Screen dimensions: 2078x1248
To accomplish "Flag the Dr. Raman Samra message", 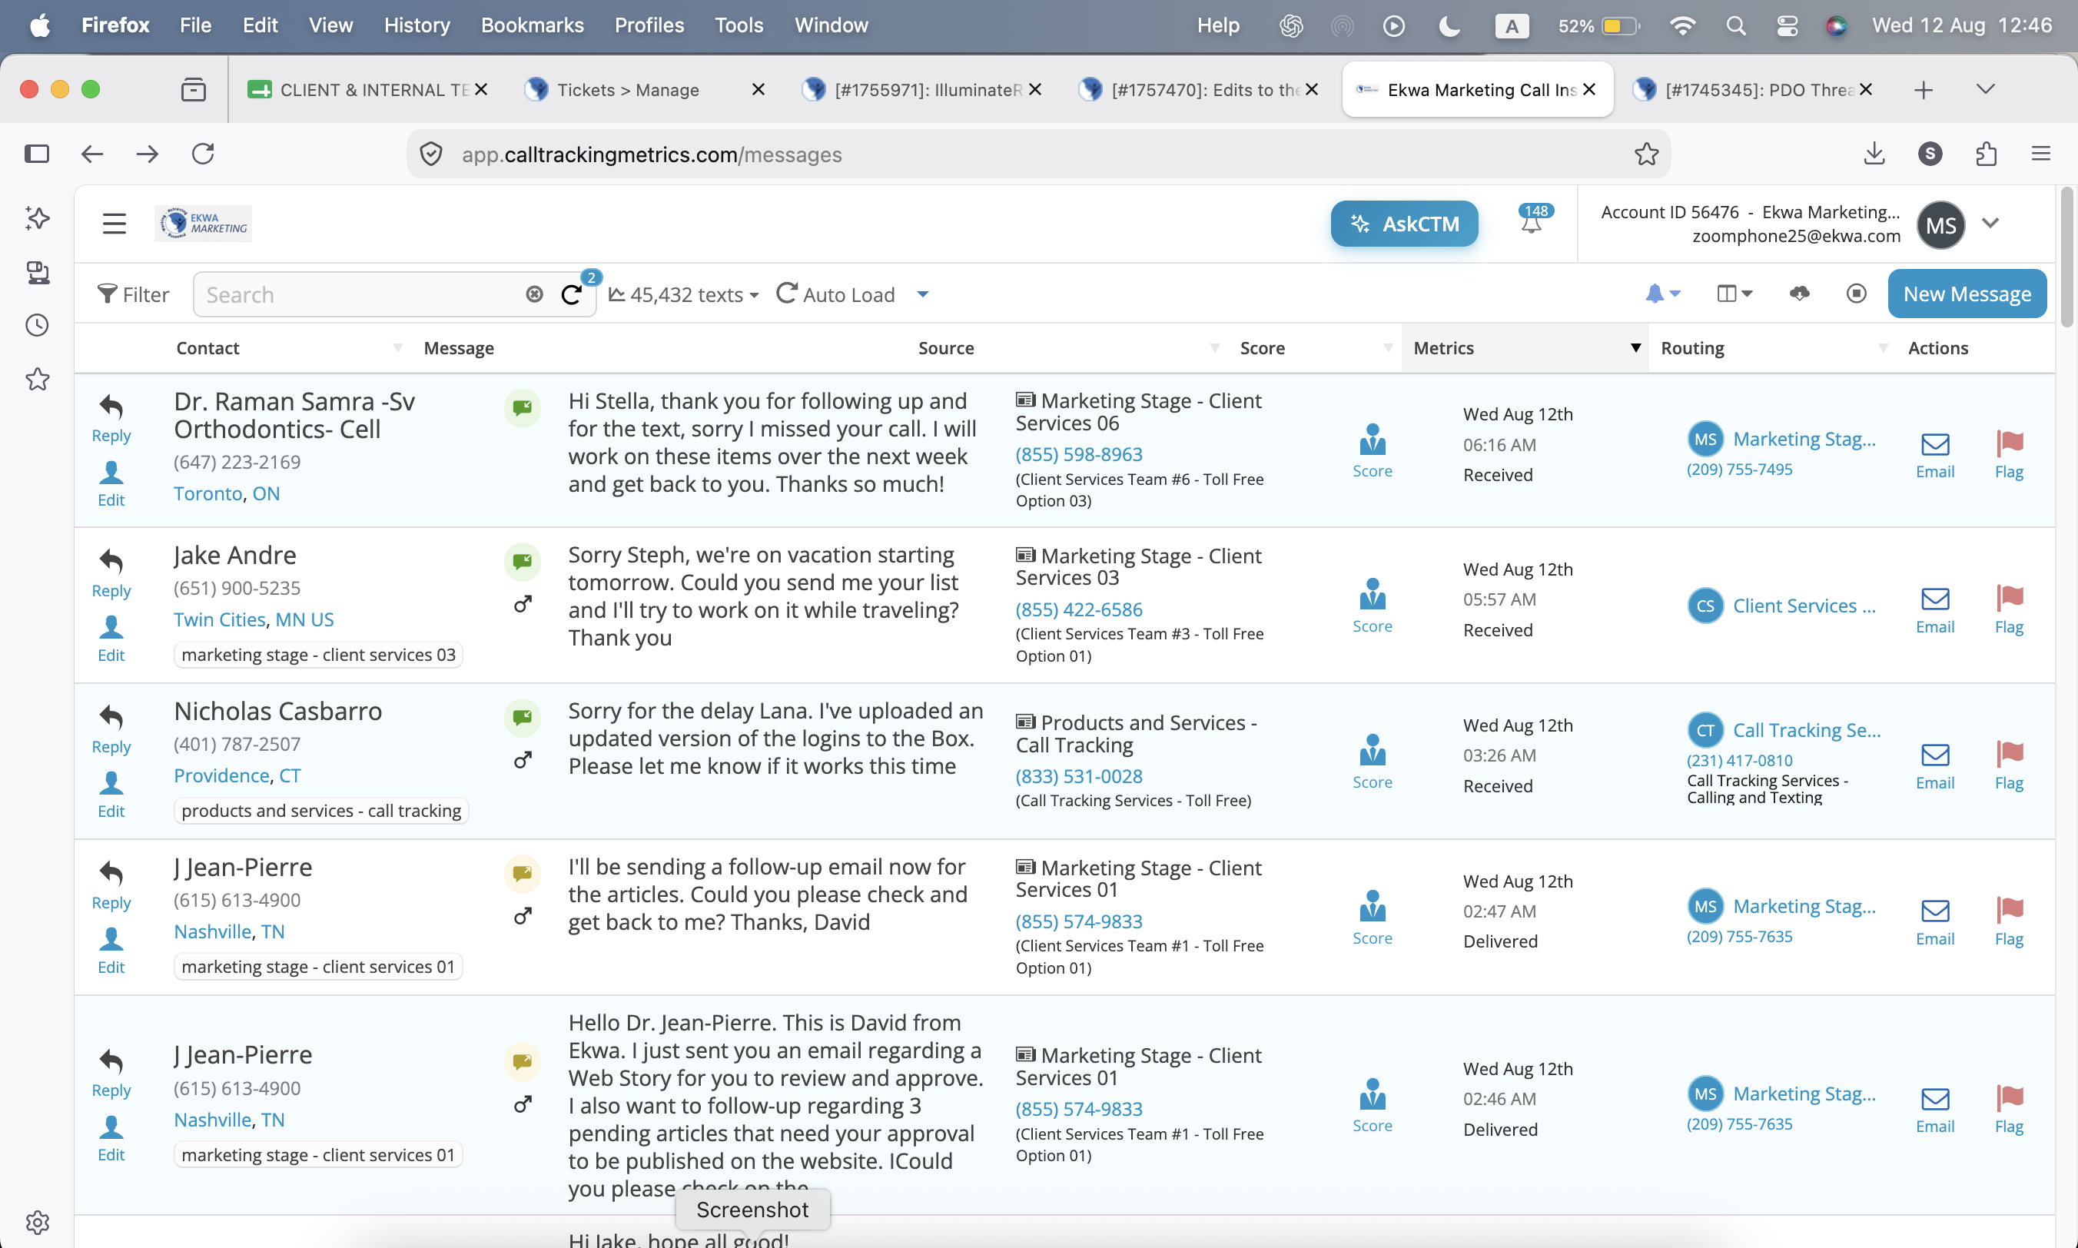I will point(2009,455).
